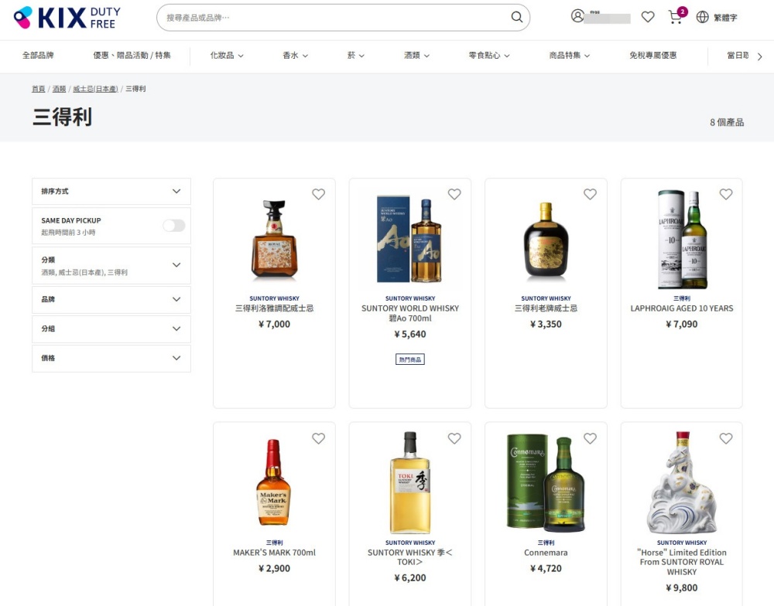Image resolution: width=774 pixels, height=606 pixels.
Task: Open the 化妝品 navigation menu
Action: (226, 56)
